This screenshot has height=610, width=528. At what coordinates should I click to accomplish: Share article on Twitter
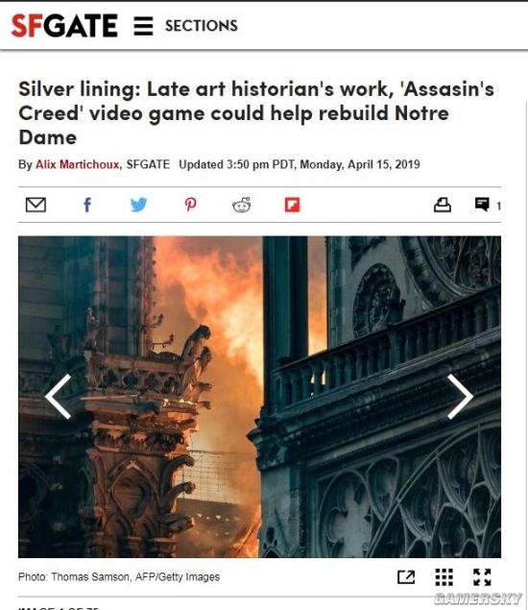pos(138,205)
